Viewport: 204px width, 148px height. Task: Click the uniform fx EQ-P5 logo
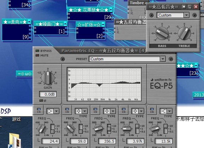pyautogui.click(x=161, y=84)
